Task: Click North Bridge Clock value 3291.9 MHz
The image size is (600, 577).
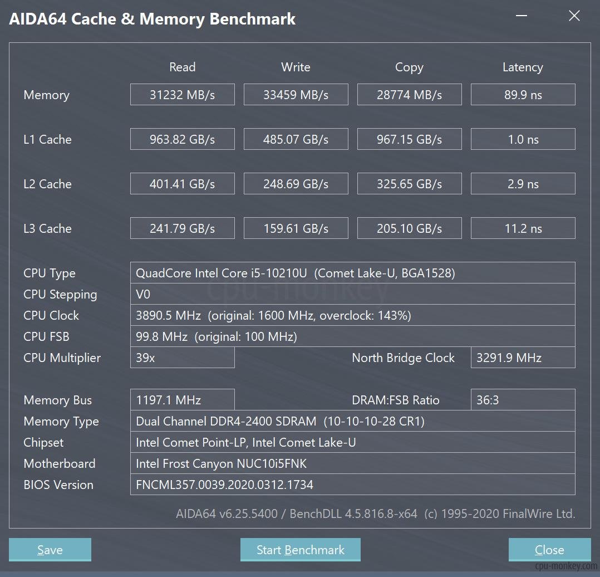Action: [523, 358]
